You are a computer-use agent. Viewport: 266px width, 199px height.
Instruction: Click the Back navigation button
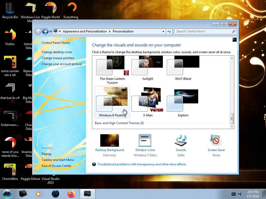coord(38,31)
